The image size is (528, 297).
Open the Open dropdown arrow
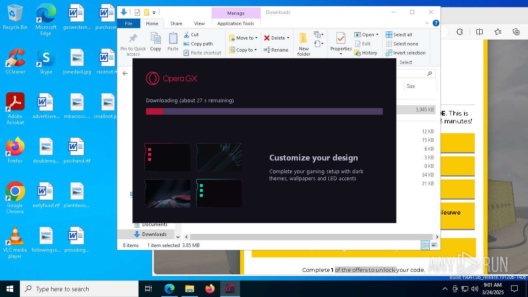pyautogui.click(x=377, y=35)
